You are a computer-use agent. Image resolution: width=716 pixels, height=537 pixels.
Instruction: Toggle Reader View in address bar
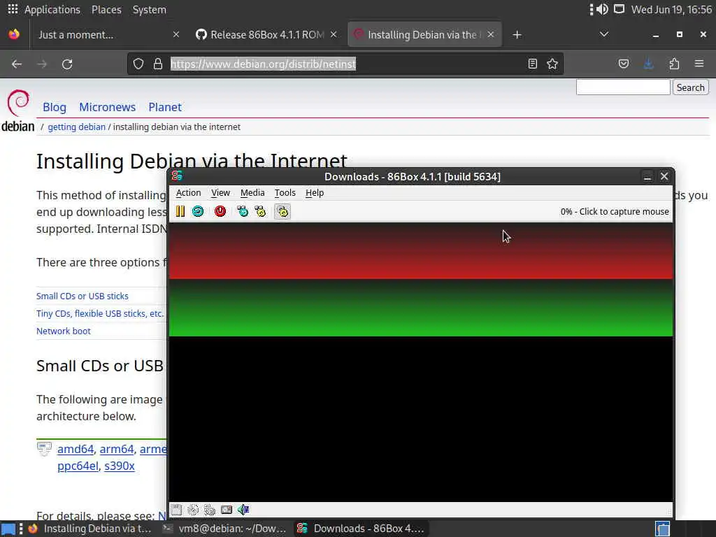tap(532, 64)
